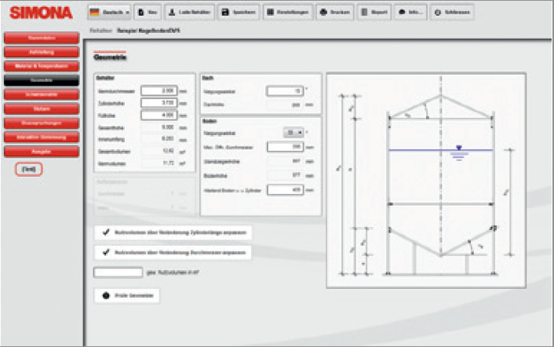
Task: Click the Speichern disk button
Action: coord(236,13)
